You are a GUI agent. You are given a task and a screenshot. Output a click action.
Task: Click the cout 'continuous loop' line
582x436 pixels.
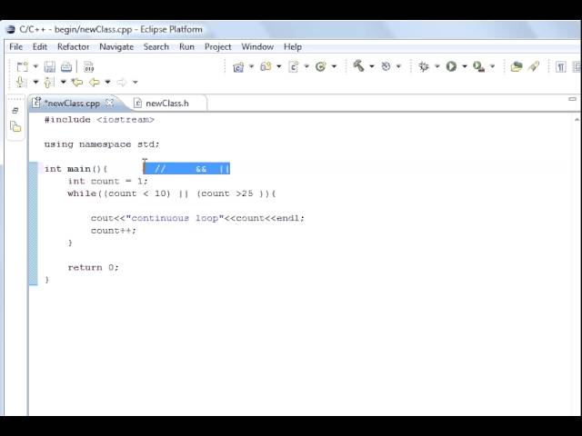coord(197,218)
